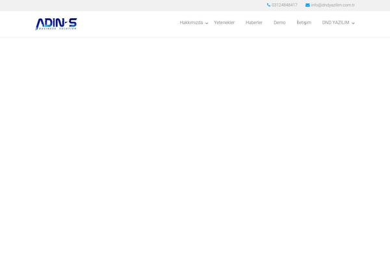The width and height of the screenshot is (390, 260).
Task: Click the ADIN-S logo
Action: pos(56,24)
